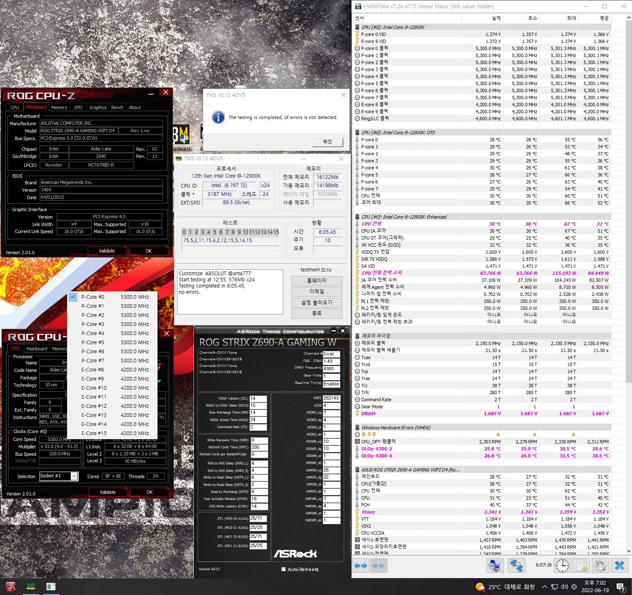Open Mainboard tab in top CPU-Z
This screenshot has width=632, height=595.
tap(36, 107)
